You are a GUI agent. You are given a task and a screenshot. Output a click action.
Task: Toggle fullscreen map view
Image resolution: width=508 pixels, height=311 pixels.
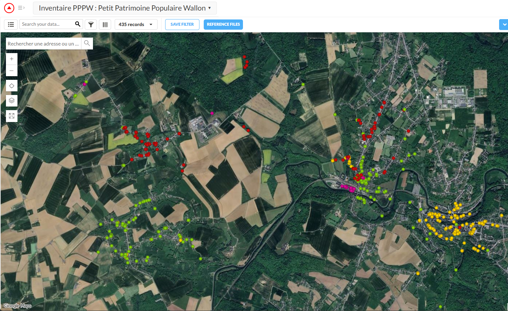(x=12, y=116)
